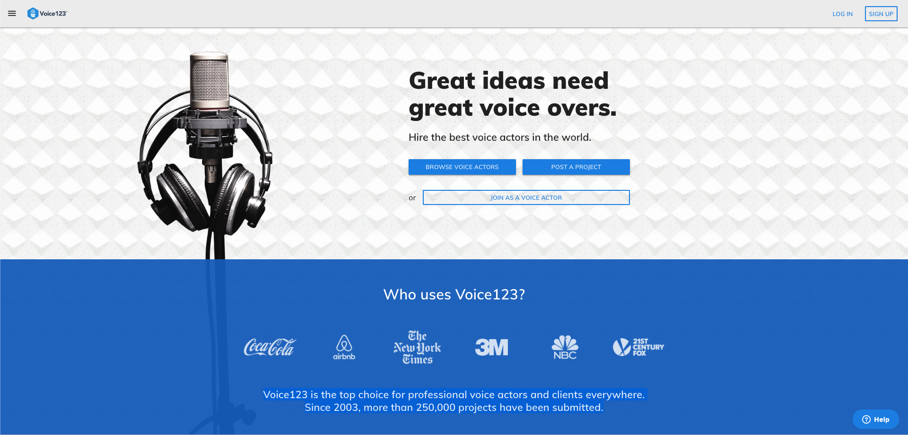Screen dimensions: 908x435
Task: Open the Help chat widget
Action: tap(875, 419)
